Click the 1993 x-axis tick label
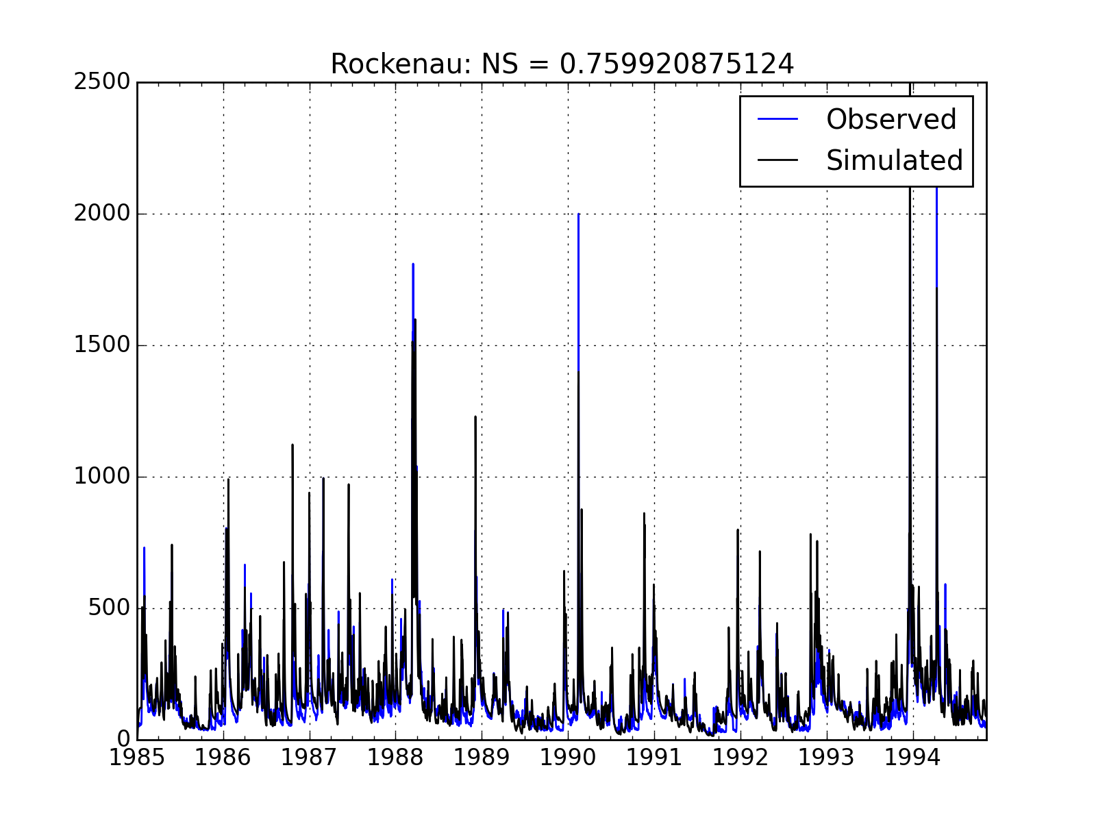This screenshot has width=1096, height=822. [827, 758]
